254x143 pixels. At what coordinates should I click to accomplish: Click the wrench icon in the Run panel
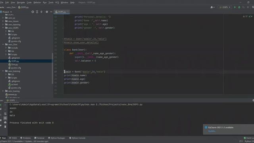1,109
